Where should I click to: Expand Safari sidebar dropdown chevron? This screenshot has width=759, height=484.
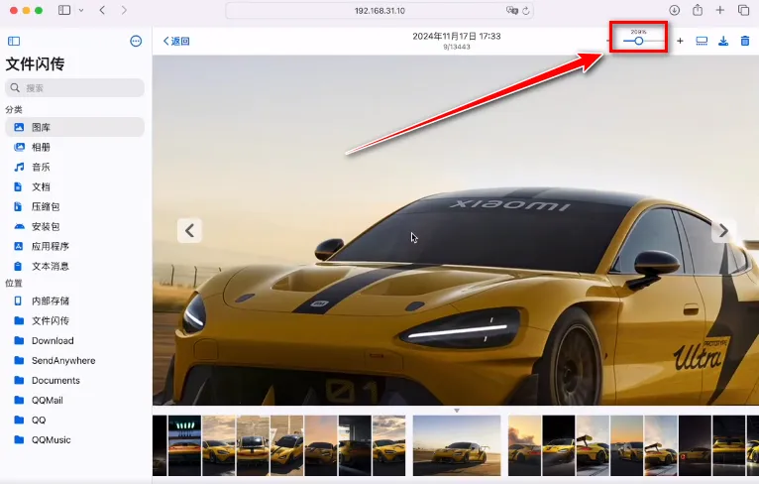79,10
